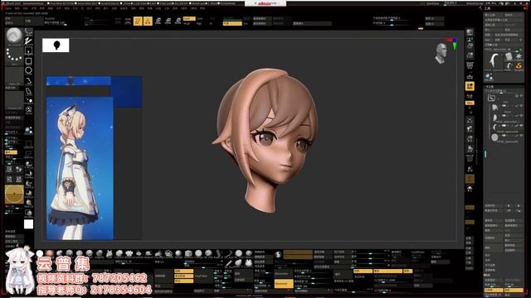Click the head silhouette thumbnail in viewport
531x298 pixels.
[x=56, y=46]
